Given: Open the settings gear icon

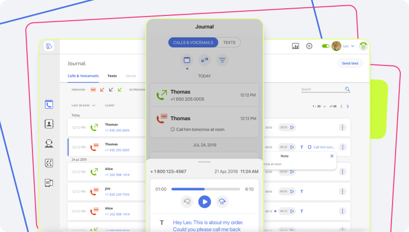Looking at the screenshot, I should point(309,46).
